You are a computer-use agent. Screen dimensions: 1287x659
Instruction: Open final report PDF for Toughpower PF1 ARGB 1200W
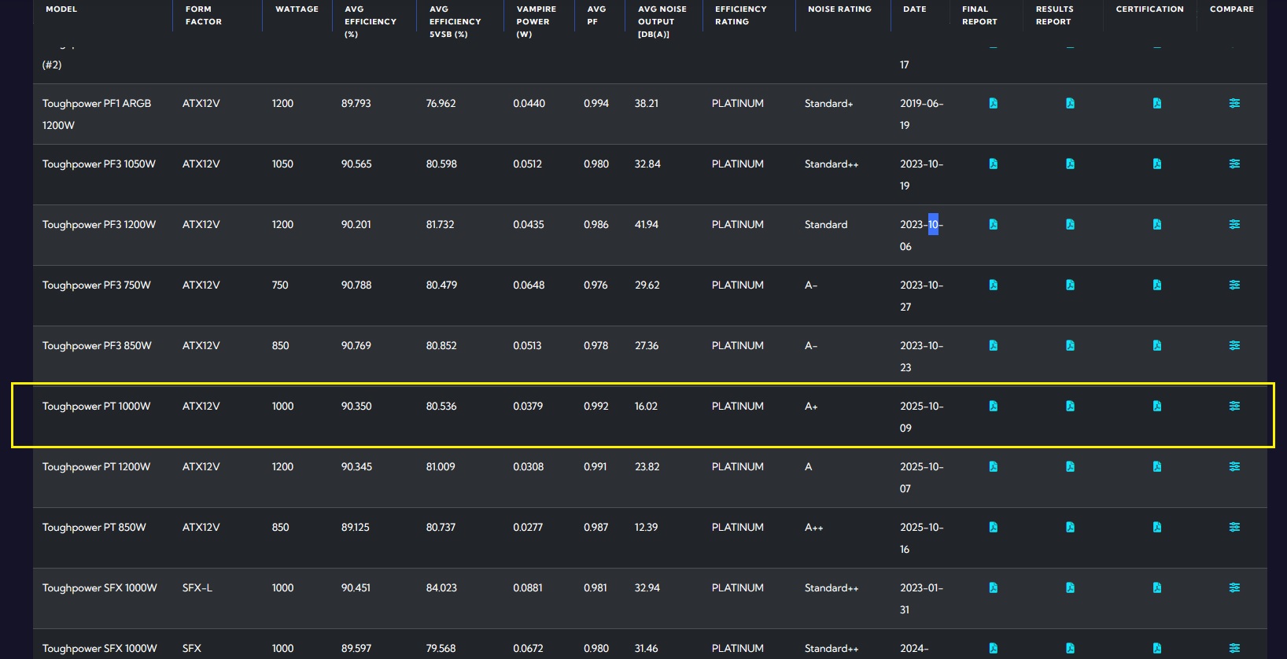click(993, 103)
